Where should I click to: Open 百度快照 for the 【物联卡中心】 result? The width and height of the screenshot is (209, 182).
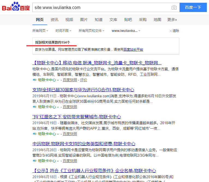click(70, 80)
